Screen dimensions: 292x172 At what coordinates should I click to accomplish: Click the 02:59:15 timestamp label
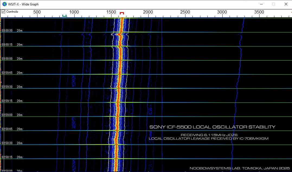tap(7, 101)
